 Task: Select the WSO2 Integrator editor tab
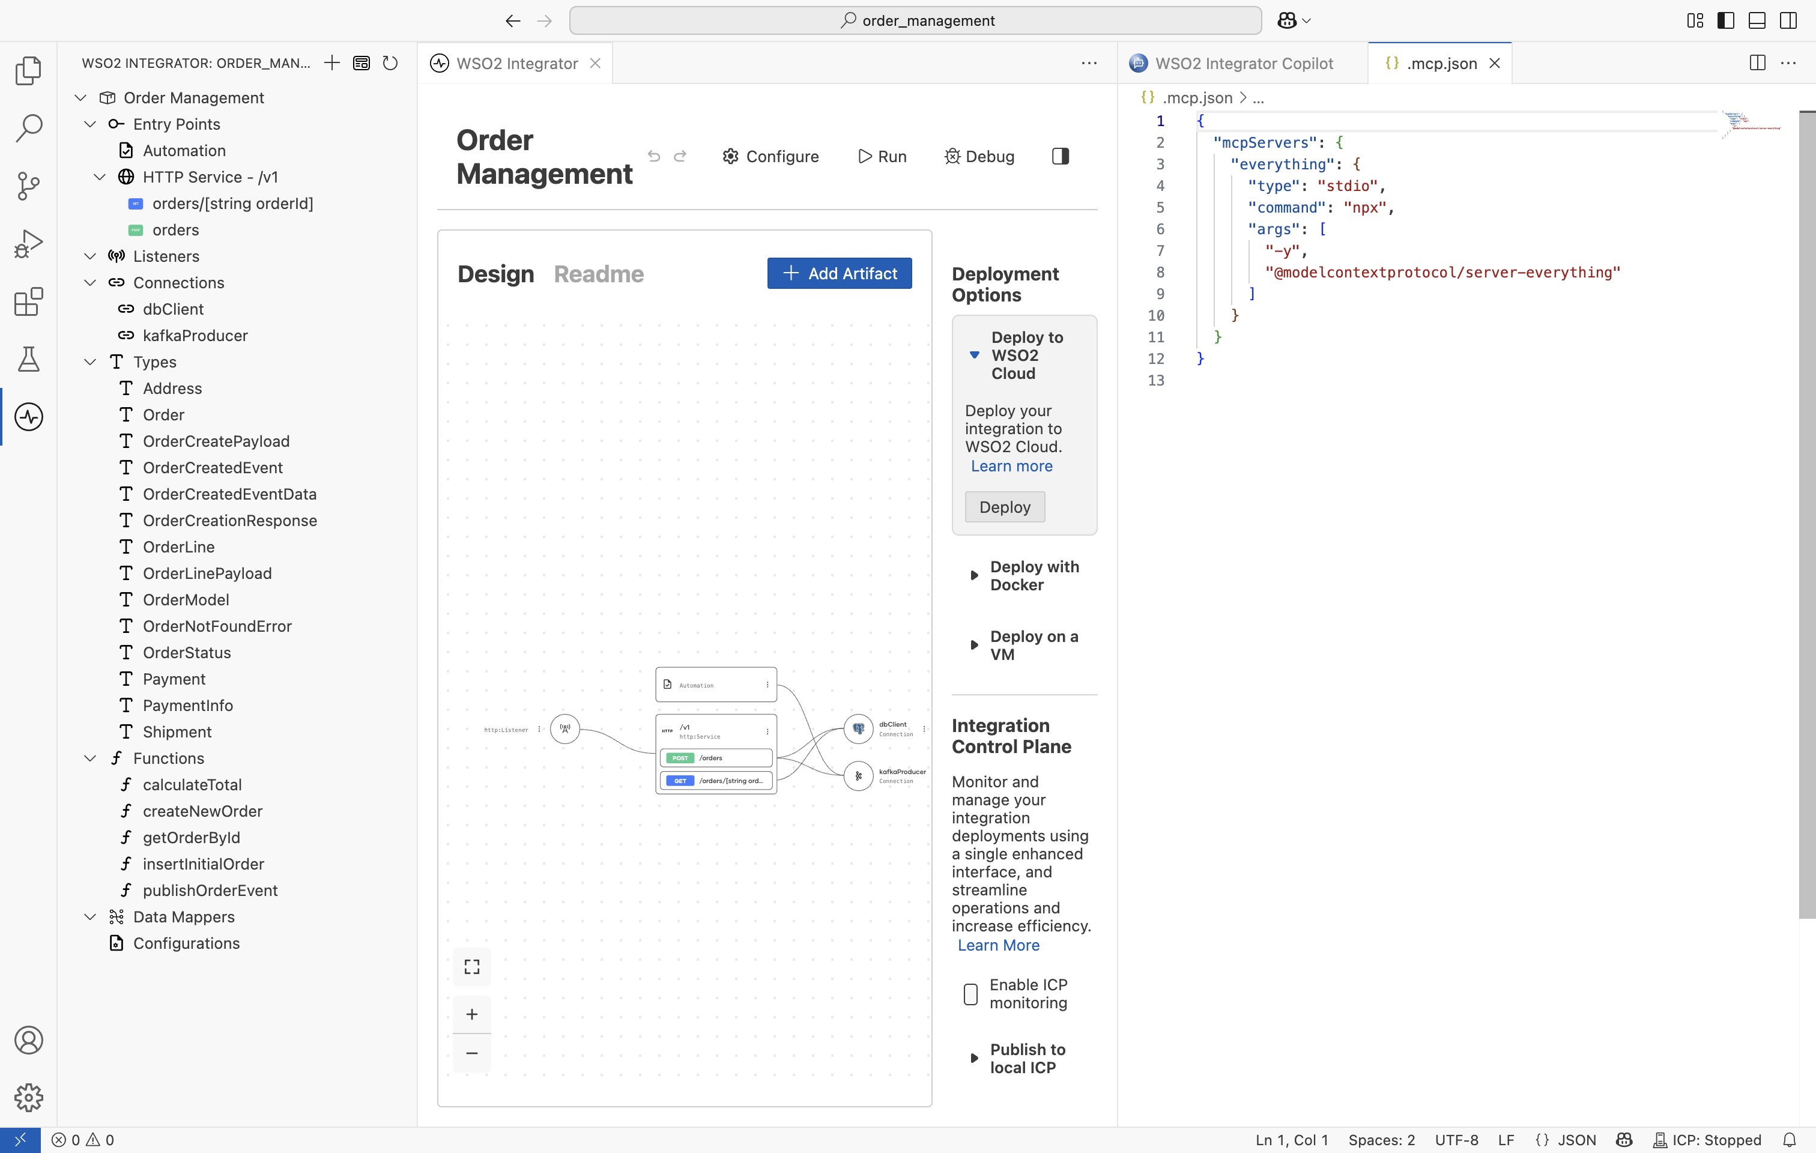[516, 63]
